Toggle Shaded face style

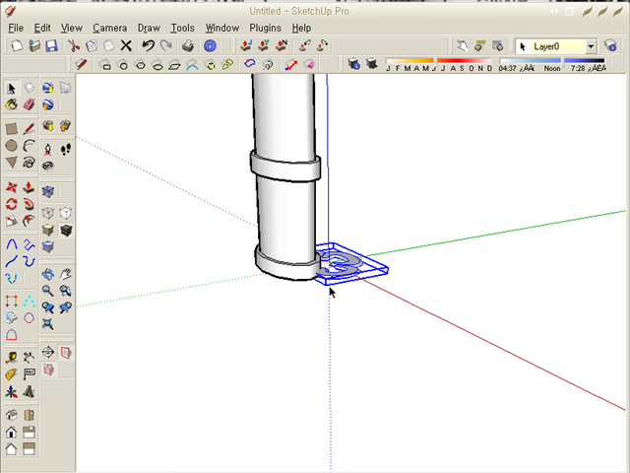[48, 230]
